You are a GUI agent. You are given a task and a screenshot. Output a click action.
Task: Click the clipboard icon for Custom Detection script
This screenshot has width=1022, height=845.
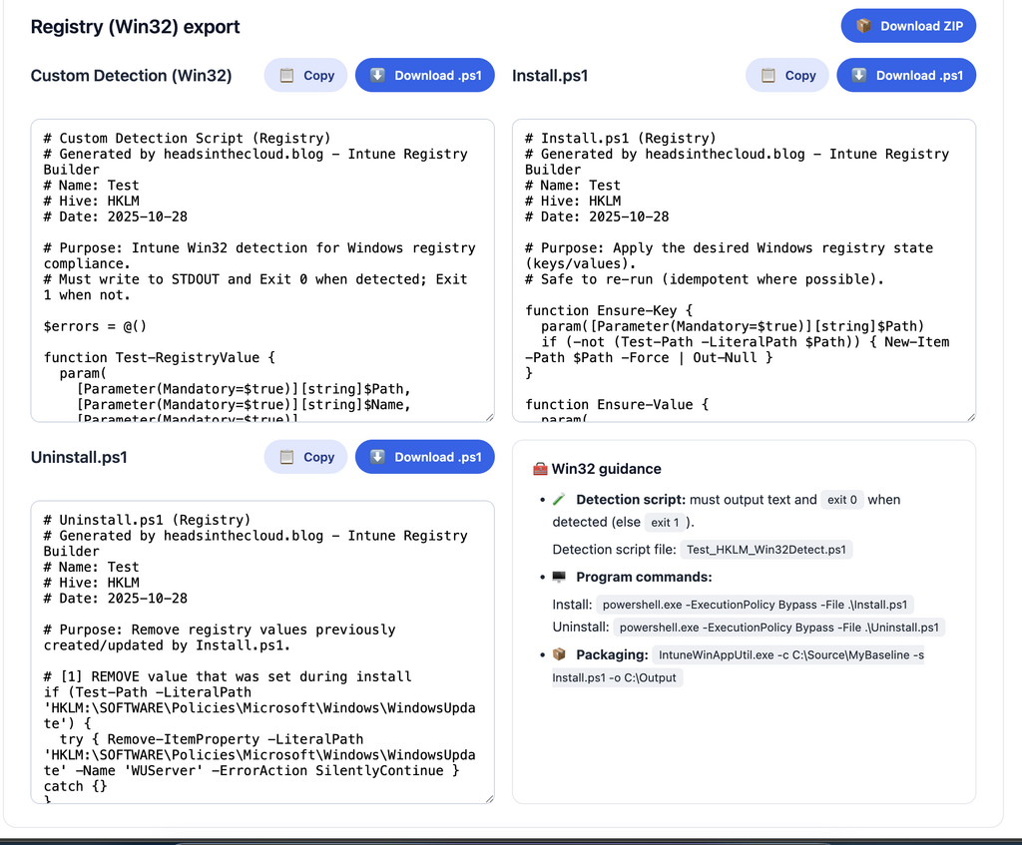point(287,76)
